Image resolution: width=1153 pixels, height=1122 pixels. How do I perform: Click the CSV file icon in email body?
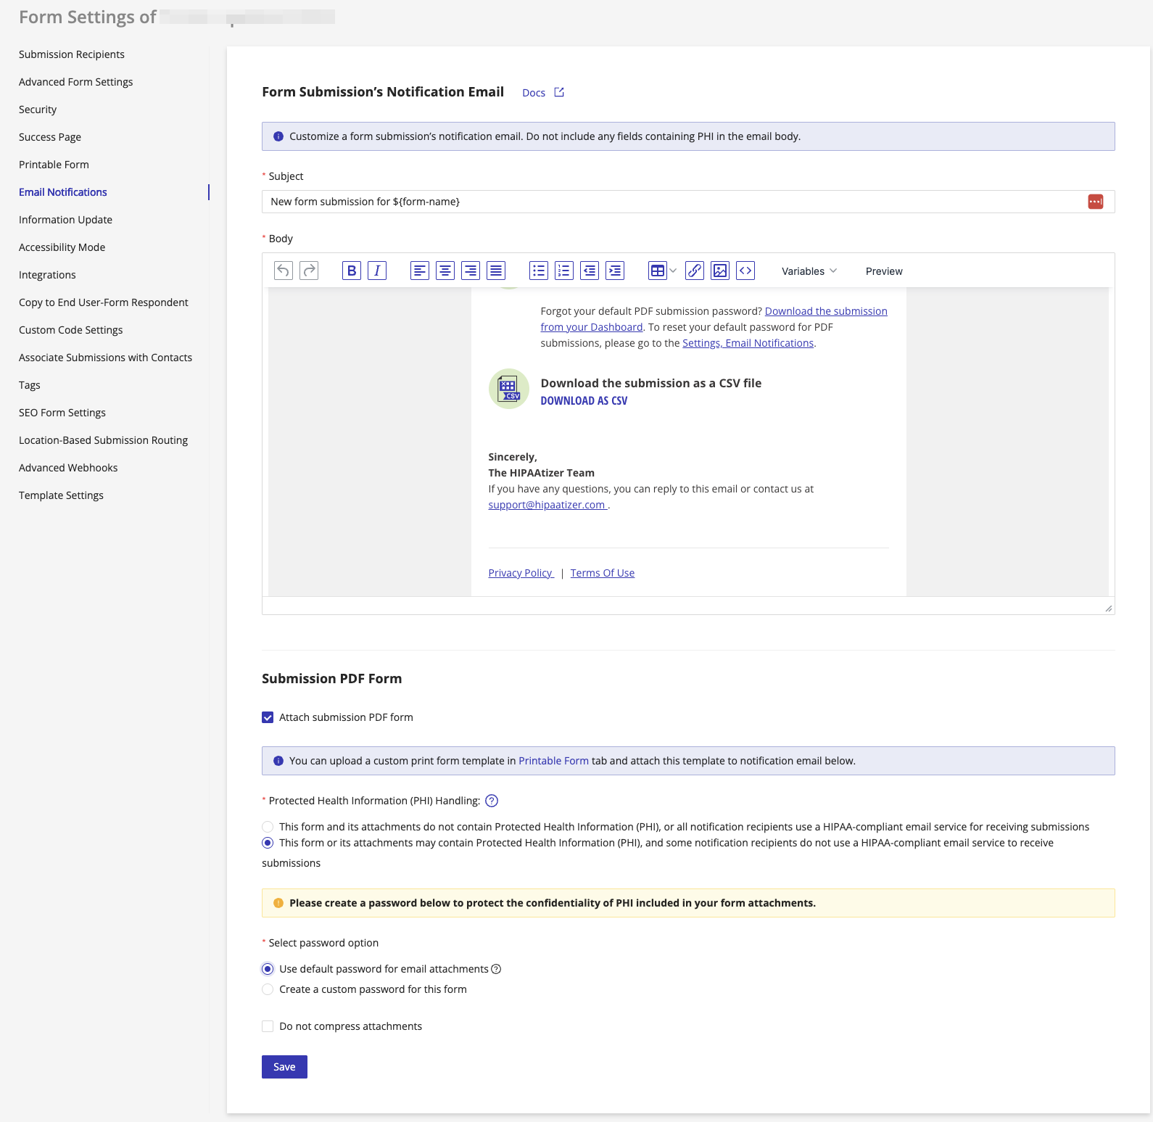click(509, 389)
